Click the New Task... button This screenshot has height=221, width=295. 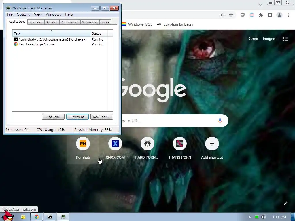tap(102, 117)
